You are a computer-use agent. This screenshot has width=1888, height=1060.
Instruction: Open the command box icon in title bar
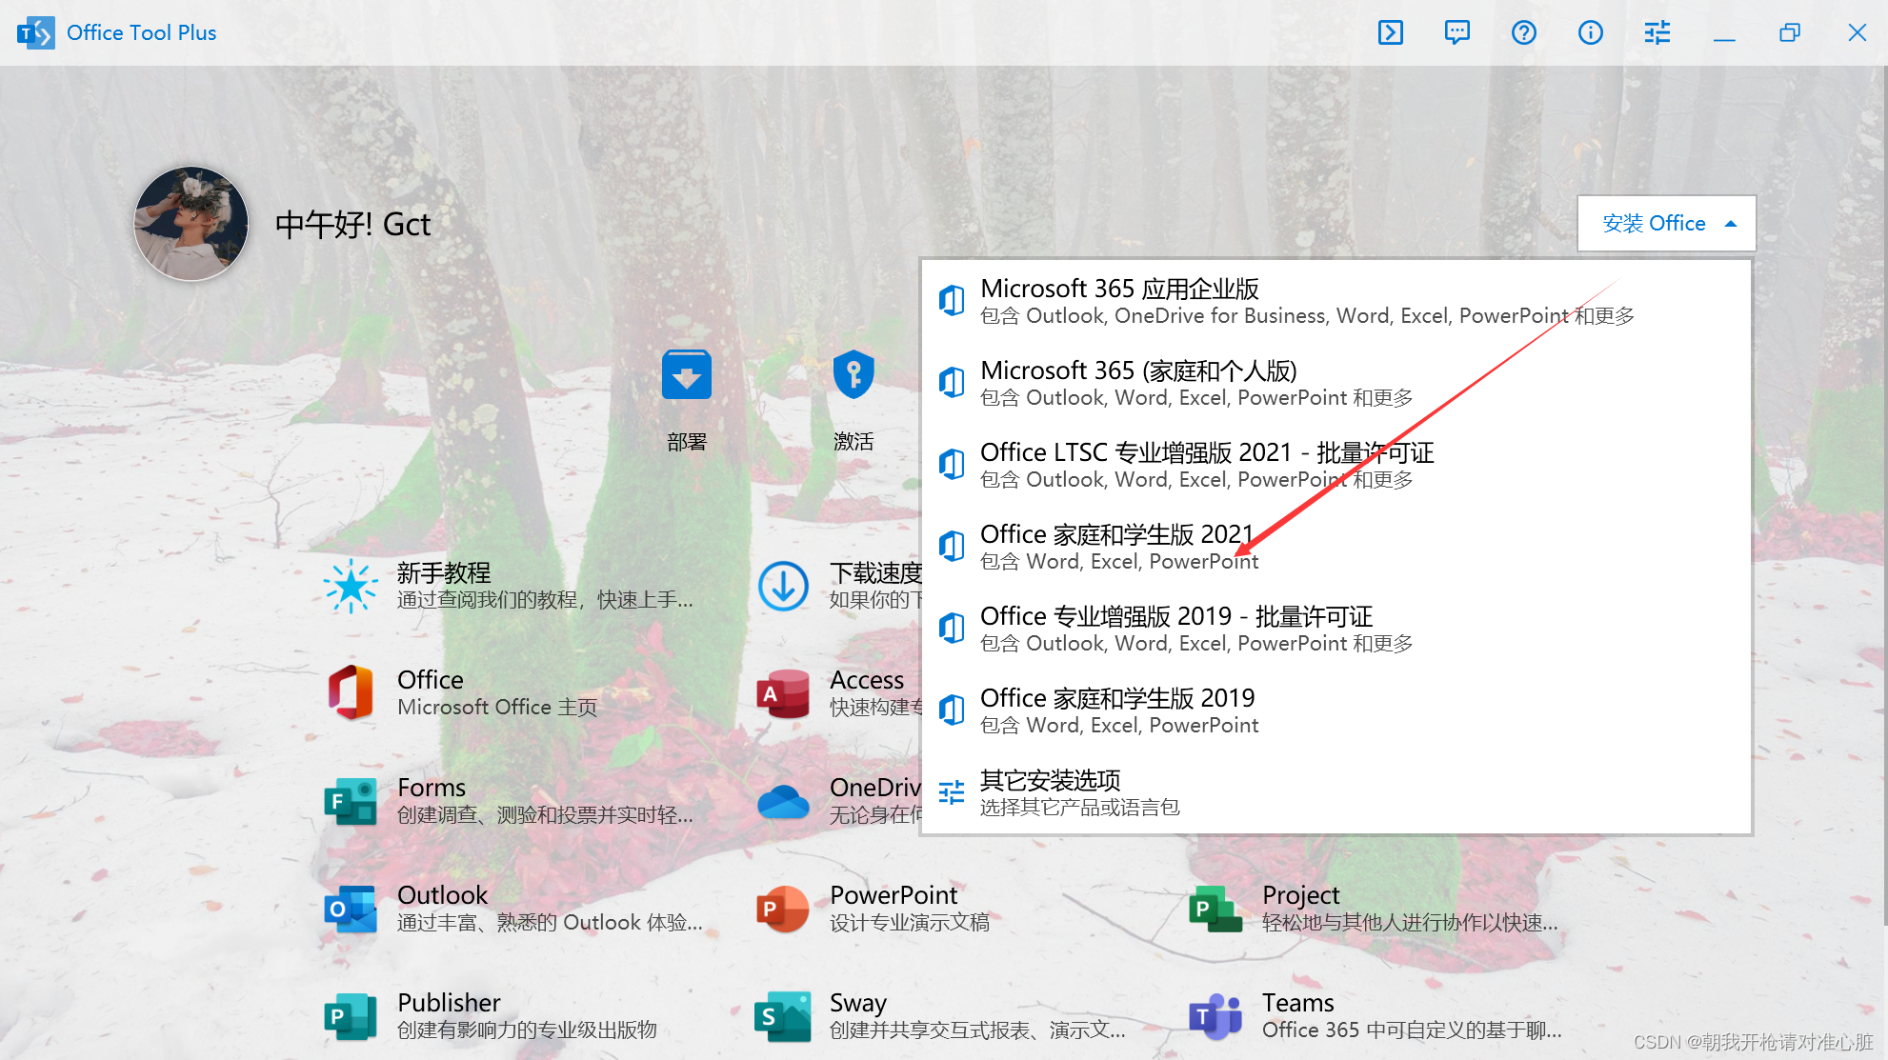pos(1390,33)
